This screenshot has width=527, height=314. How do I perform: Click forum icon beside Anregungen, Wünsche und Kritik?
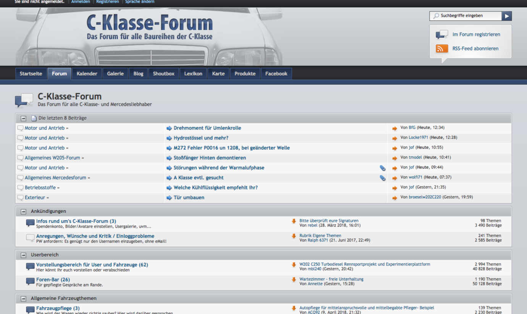[30, 238]
